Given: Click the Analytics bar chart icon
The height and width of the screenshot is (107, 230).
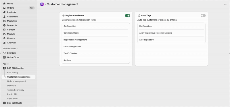Looking at the screenshot, I should tap(4, 43).
